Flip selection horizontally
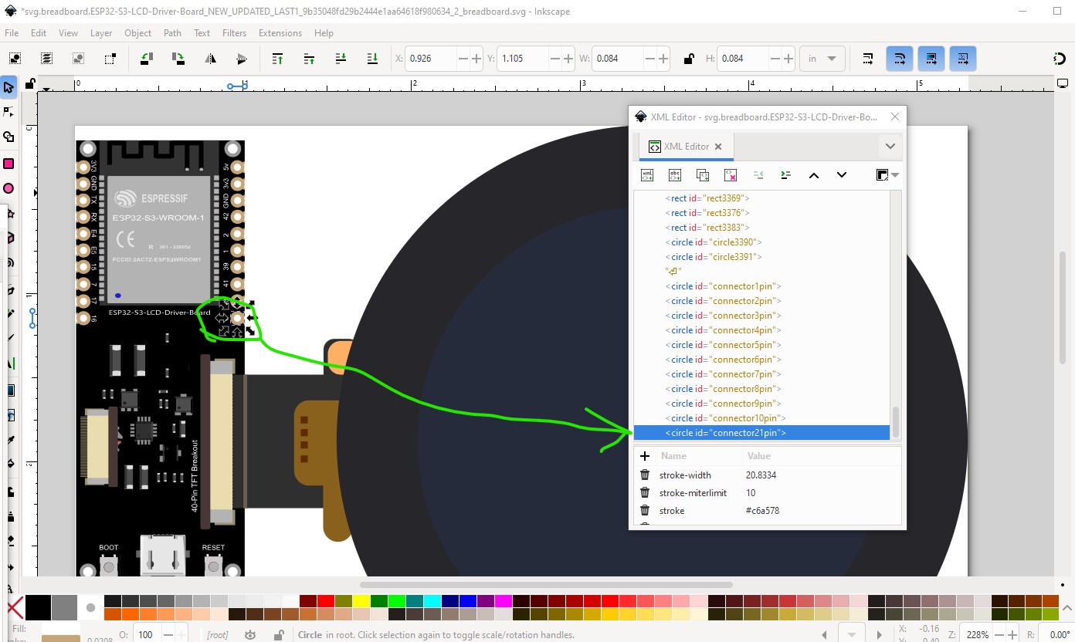1075x642 pixels. 210,59
